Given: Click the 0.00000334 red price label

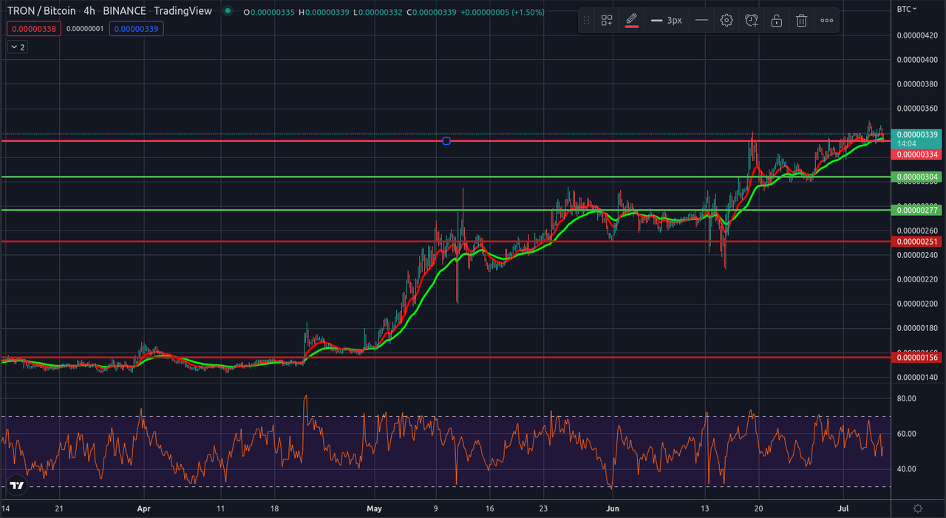Looking at the screenshot, I should [x=916, y=154].
